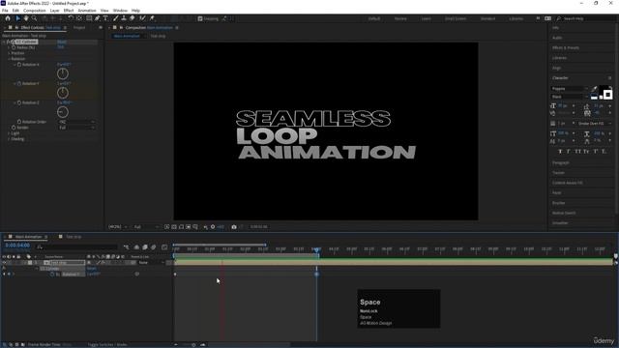The height and width of the screenshot is (348, 619).
Task: Expand the Light property group
Action: [x=9, y=133]
